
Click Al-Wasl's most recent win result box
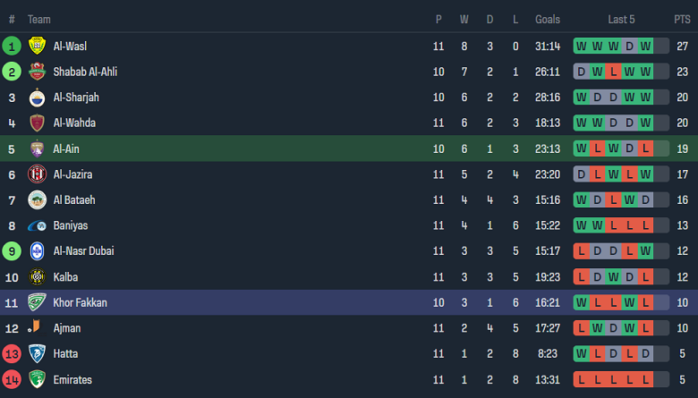click(x=646, y=47)
